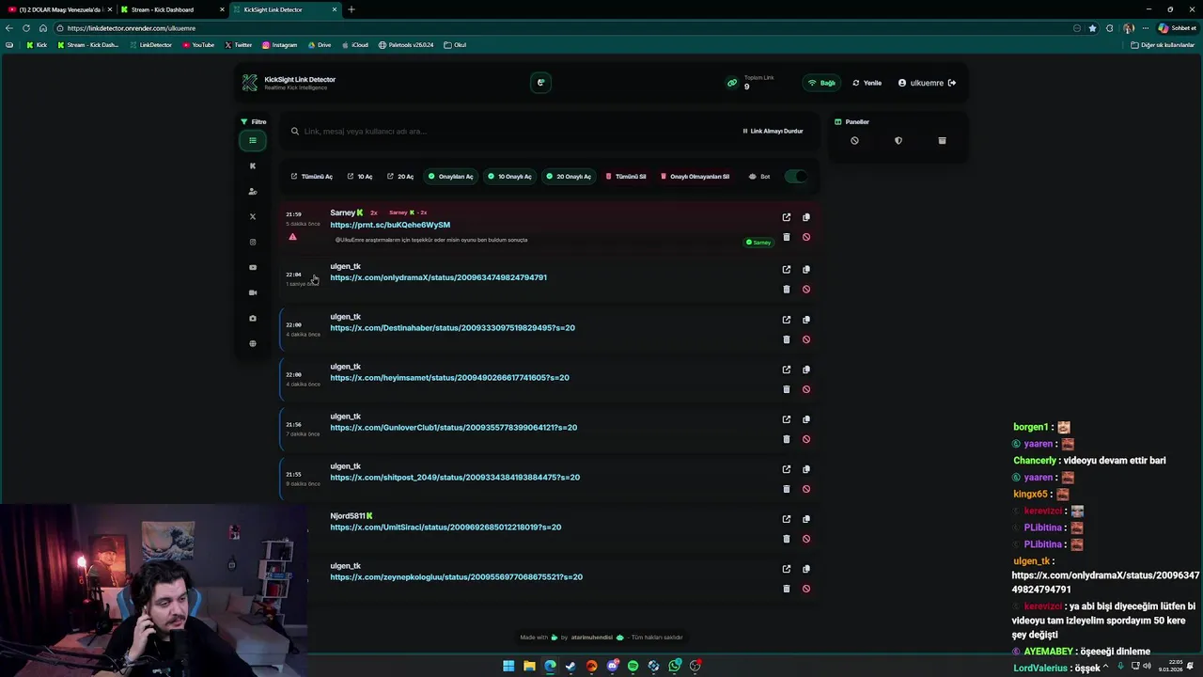Screen dimensions: 1203x677
Task: Click Link Almayı Durdur button
Action: pos(773,131)
